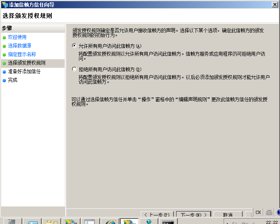Image resolution: width=280 pixels, height=224 pixels.
Task: Open the 选择数据源 step link
Action: pos(20,46)
